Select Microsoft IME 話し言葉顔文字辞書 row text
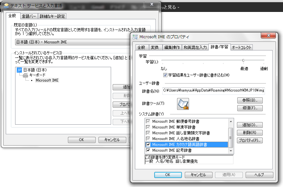The image size is (283, 187). [x=181, y=133]
